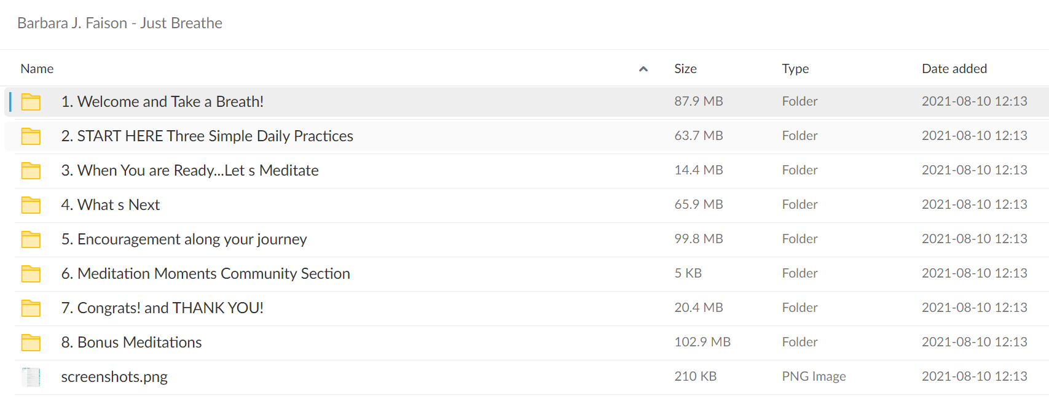The width and height of the screenshot is (1049, 420).
Task: Click the What s Next folder icon
Action: [31, 205]
